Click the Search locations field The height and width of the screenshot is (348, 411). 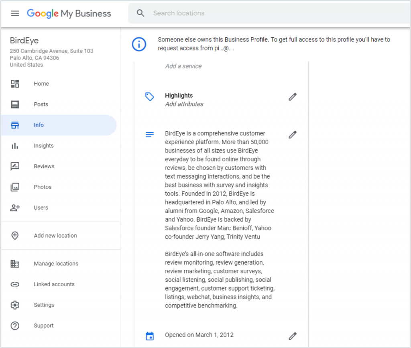(x=241, y=13)
